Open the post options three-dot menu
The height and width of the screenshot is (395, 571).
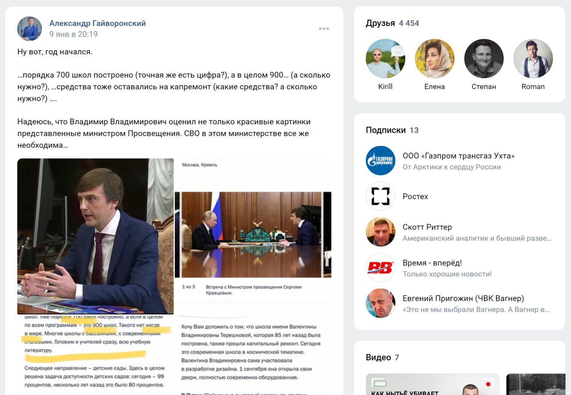[324, 29]
